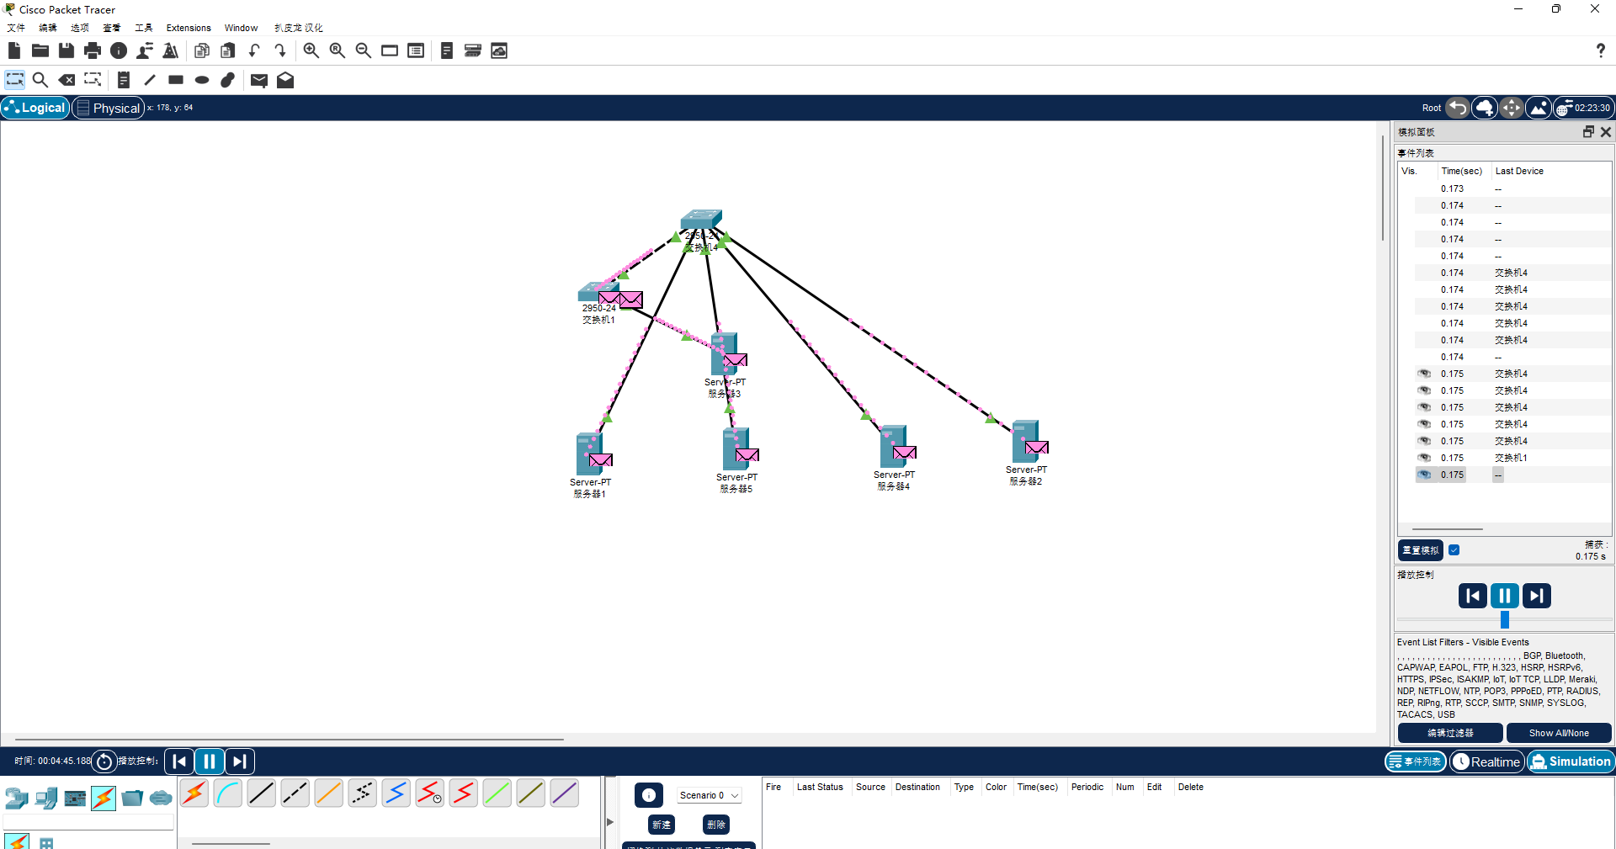
Task: Undo the last action
Action: (254, 50)
